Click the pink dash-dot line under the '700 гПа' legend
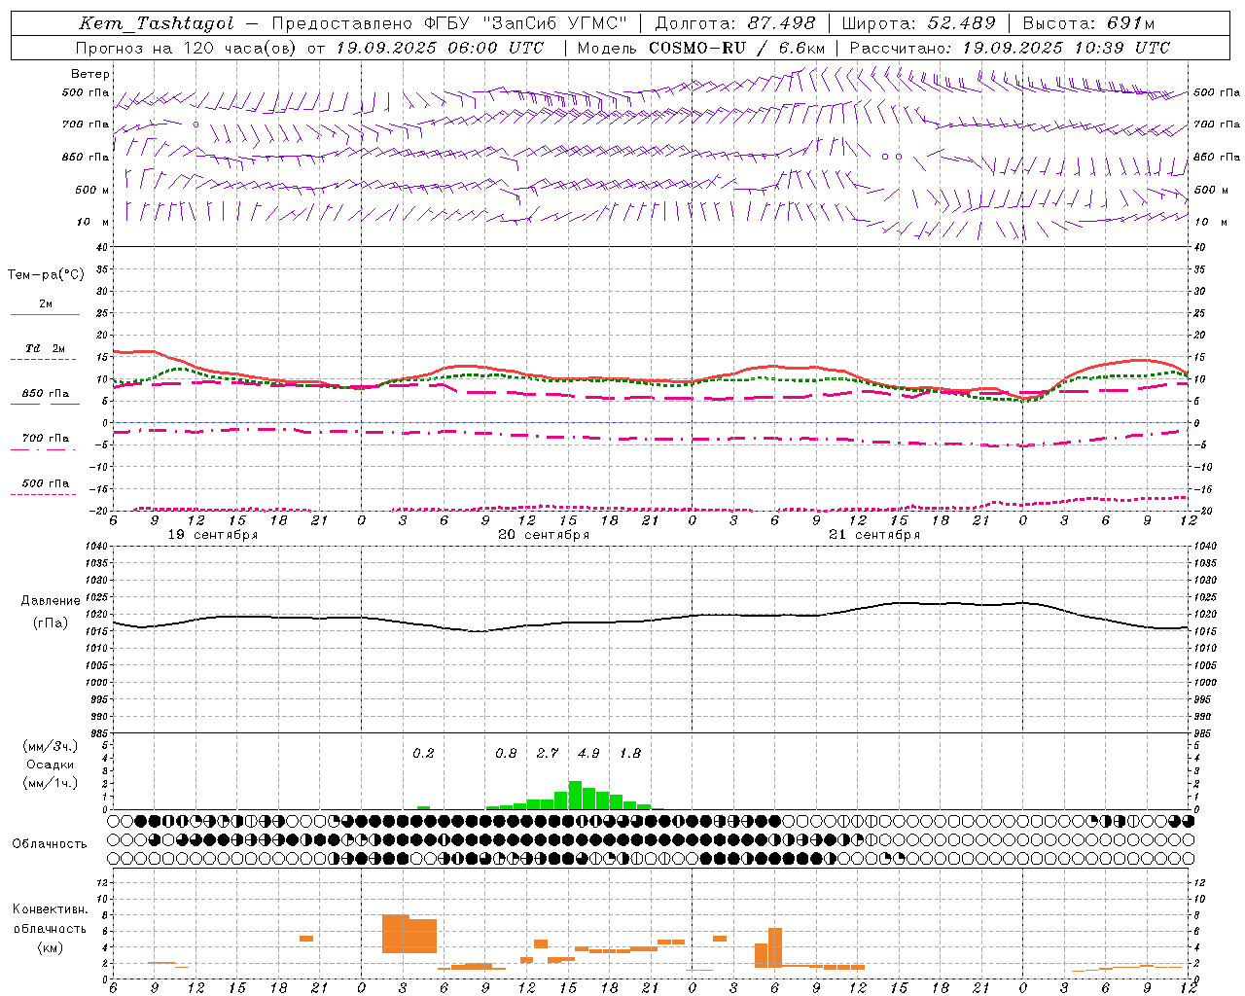The image size is (1245, 996). [x=45, y=450]
